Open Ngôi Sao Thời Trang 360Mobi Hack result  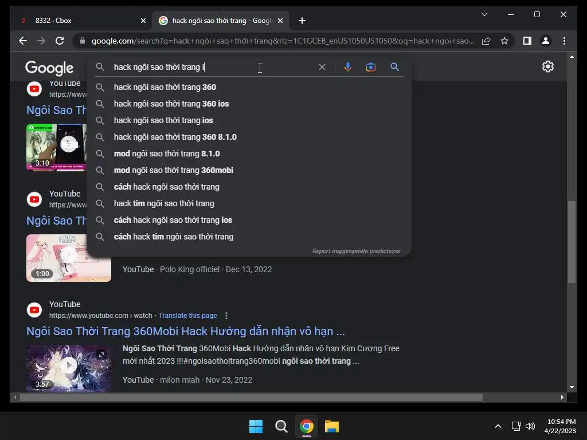click(x=186, y=331)
